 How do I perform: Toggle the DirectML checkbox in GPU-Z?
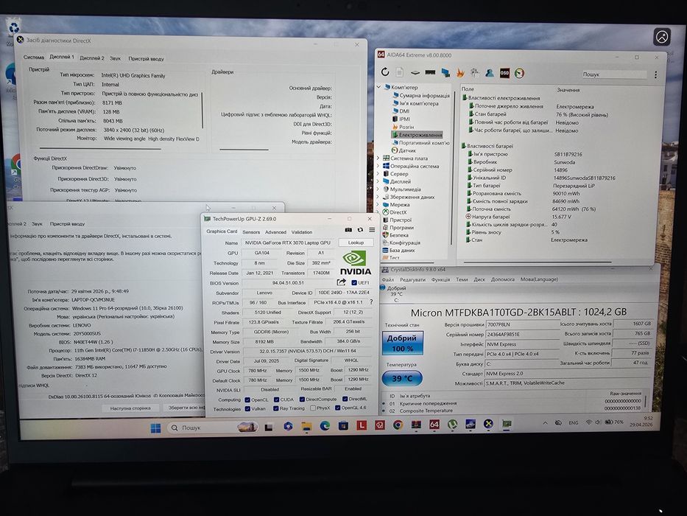345,399
